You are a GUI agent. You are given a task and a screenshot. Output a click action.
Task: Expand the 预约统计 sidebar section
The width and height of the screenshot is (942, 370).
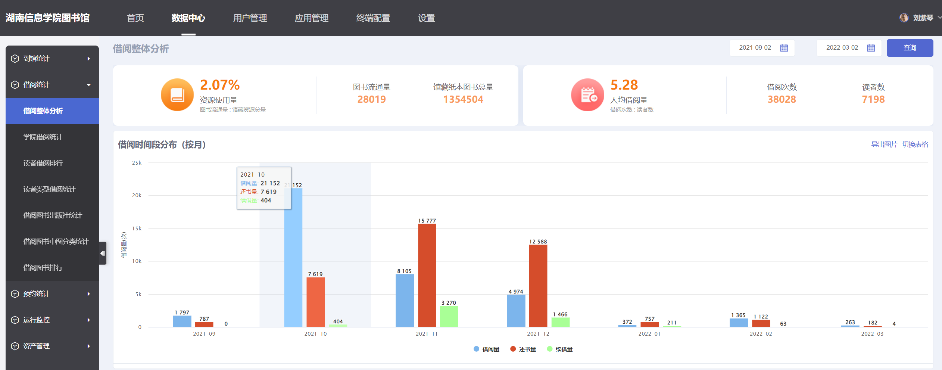point(52,294)
